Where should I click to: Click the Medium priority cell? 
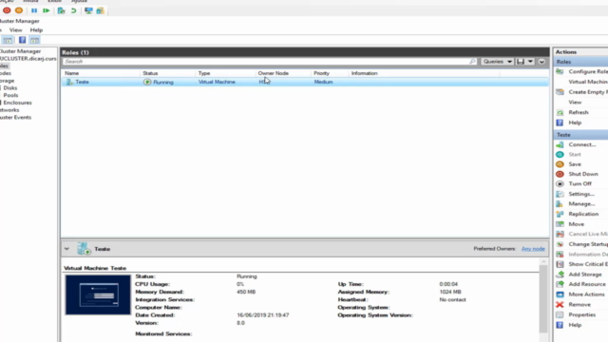pyautogui.click(x=323, y=82)
